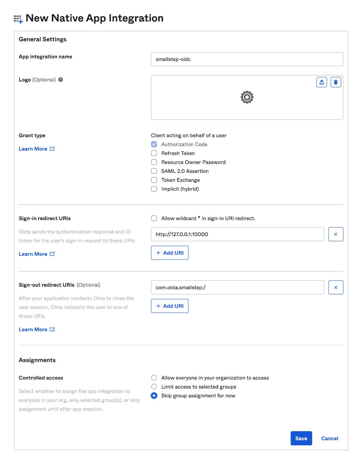Screen dimensions: 363x461
Task: Check the Resource Owner Password option
Action: [154, 162]
